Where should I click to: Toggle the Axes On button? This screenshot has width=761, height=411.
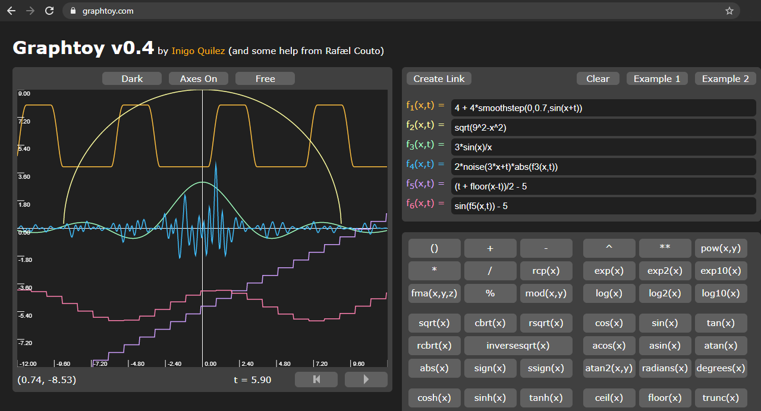[199, 78]
